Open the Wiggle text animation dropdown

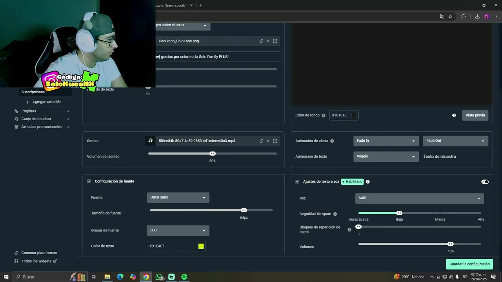386,157
